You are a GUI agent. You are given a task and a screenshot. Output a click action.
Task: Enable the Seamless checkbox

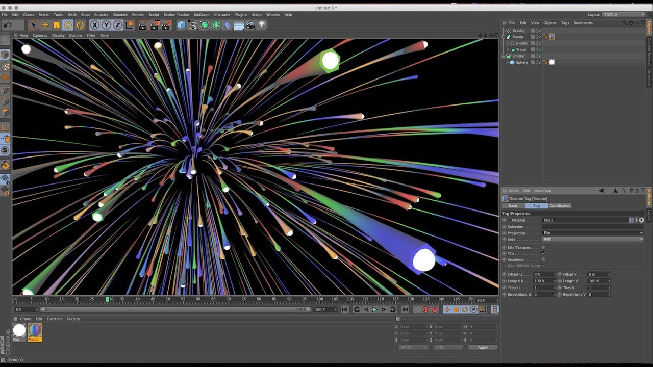(543, 259)
